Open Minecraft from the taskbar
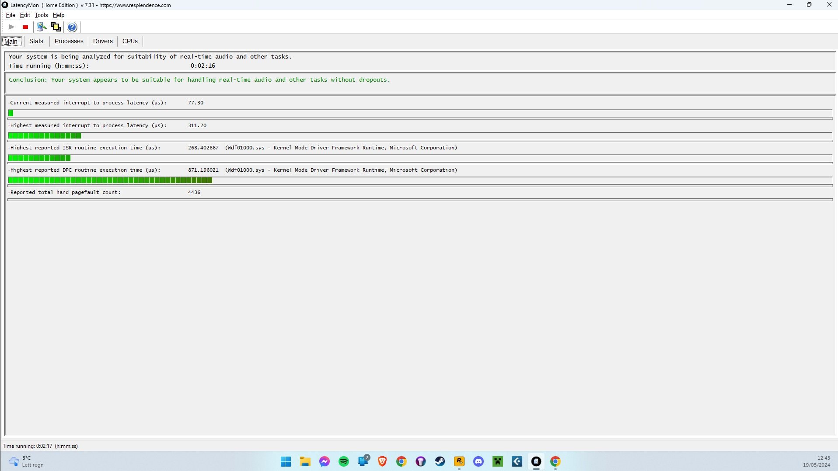This screenshot has height=471, width=838. pos(498,461)
